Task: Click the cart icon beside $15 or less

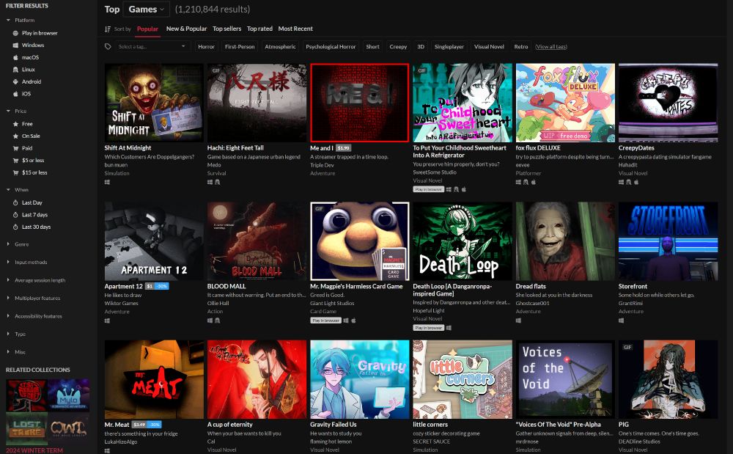Action: point(15,172)
